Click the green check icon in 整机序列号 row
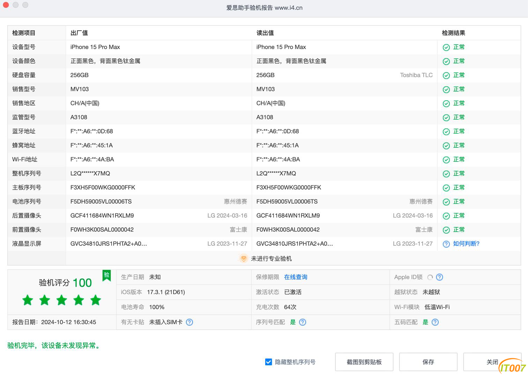 point(446,174)
